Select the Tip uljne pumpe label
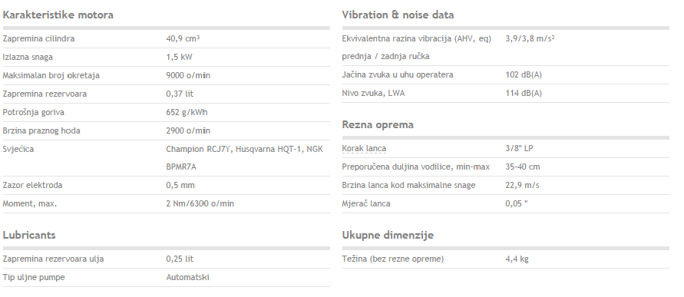This screenshot has height=297, width=684. (34, 277)
